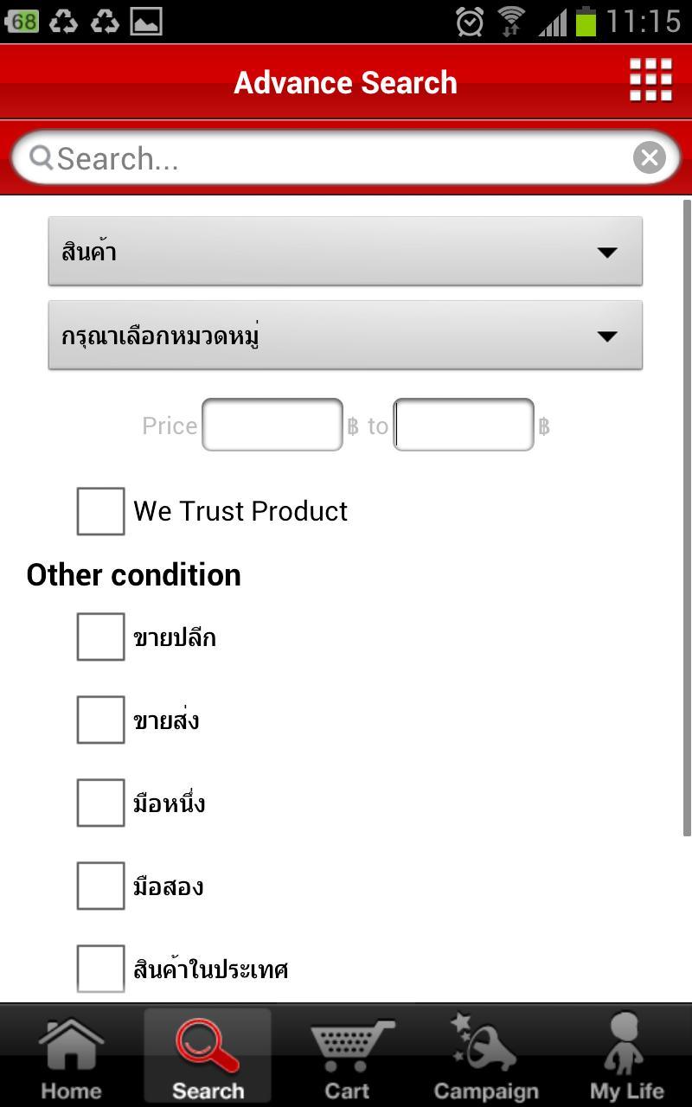Tap the Search... text field

[x=337, y=158]
